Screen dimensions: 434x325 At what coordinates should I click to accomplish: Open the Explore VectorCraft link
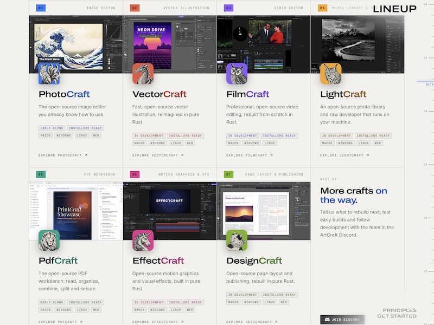click(x=158, y=155)
